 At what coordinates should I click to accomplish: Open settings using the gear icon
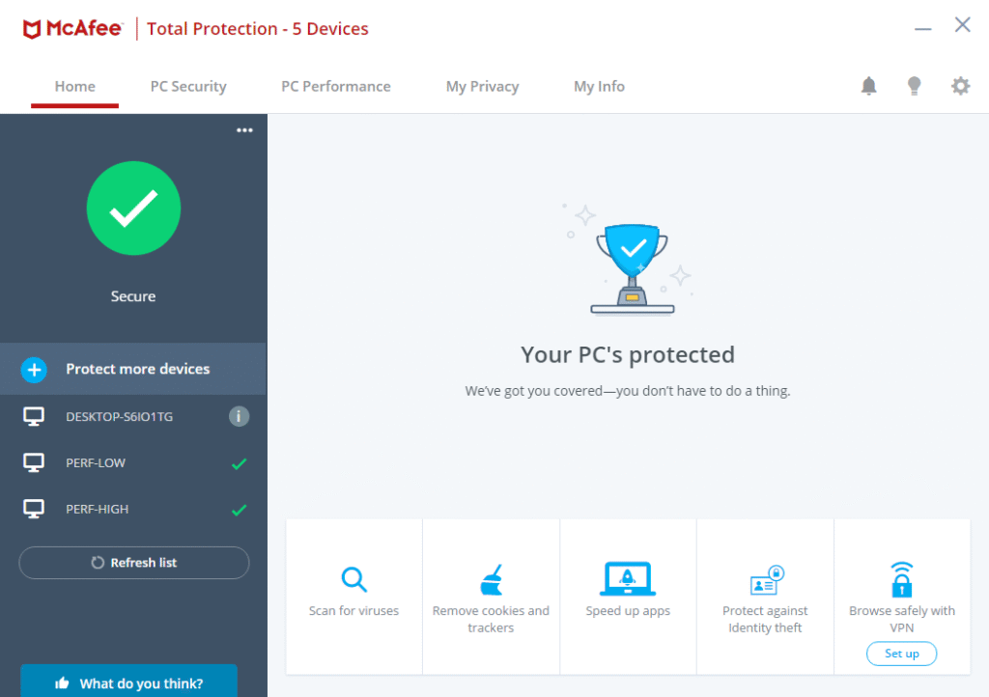point(961,86)
